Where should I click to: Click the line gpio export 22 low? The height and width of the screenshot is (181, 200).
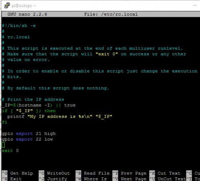(x=27, y=139)
